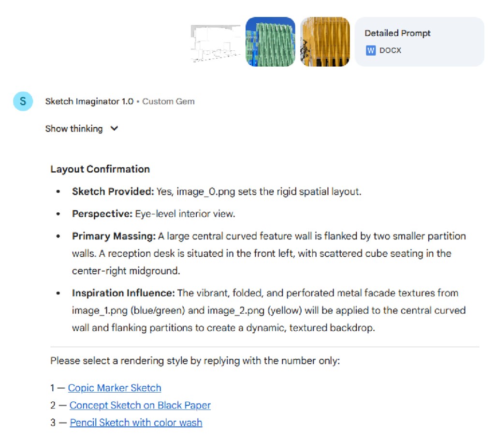
Task: Click the 'Please select a rendering style' prompt
Action: click(195, 361)
